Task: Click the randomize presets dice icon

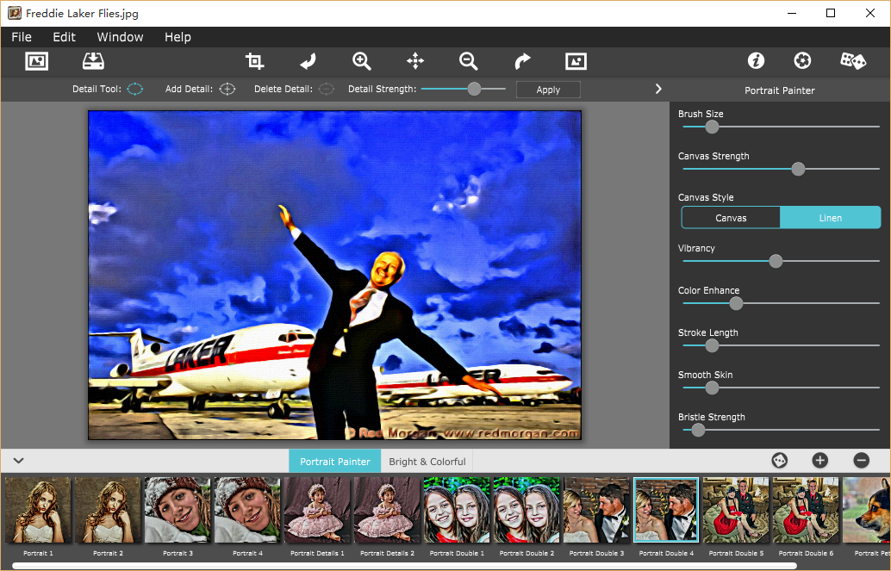Action: [853, 60]
